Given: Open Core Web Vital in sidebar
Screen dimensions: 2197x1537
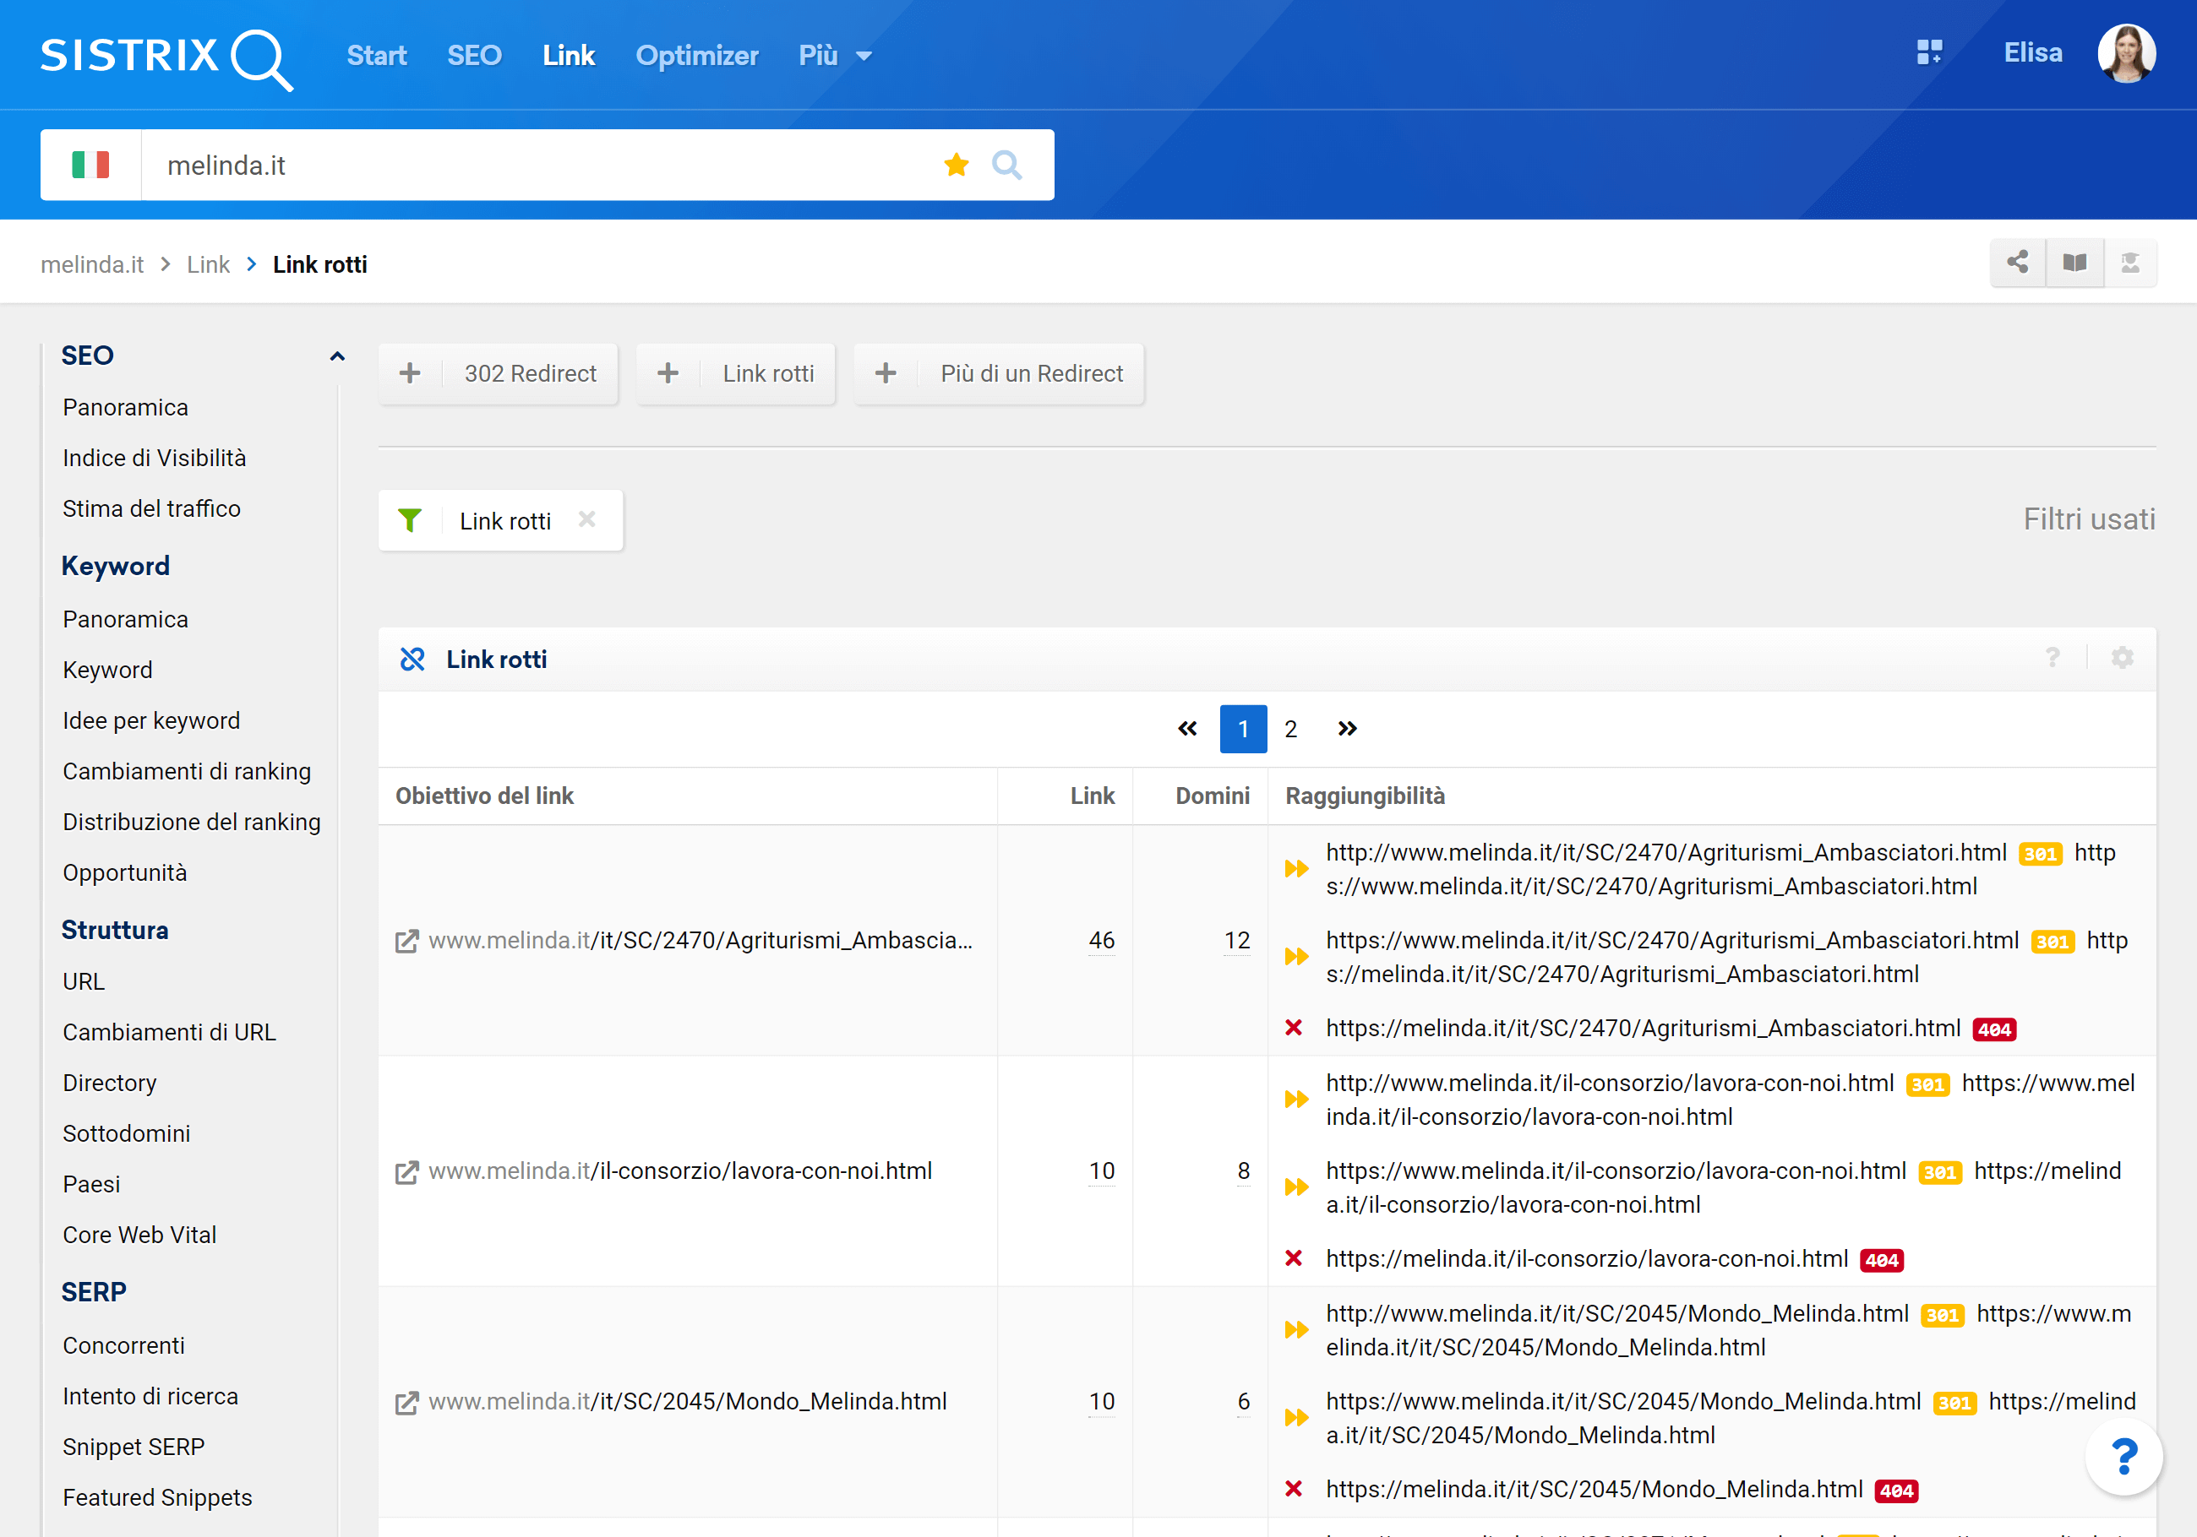Looking at the screenshot, I should coord(139,1235).
